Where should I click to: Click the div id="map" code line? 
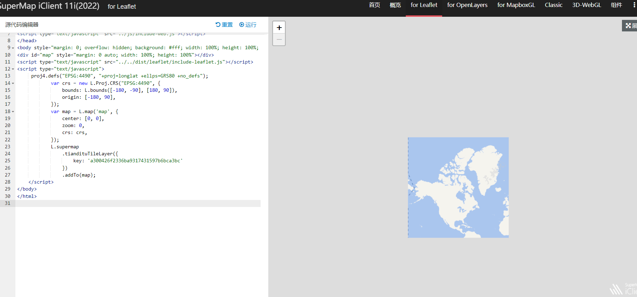click(x=115, y=55)
